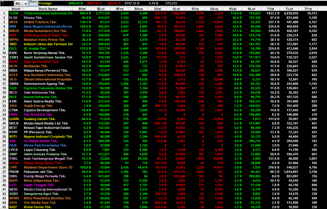This screenshot has width=327, height=209.
Task: Click TVal 224.9 B in EXCL row
Action: tap(274, 48)
